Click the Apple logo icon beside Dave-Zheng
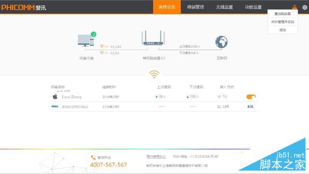 click(55, 96)
